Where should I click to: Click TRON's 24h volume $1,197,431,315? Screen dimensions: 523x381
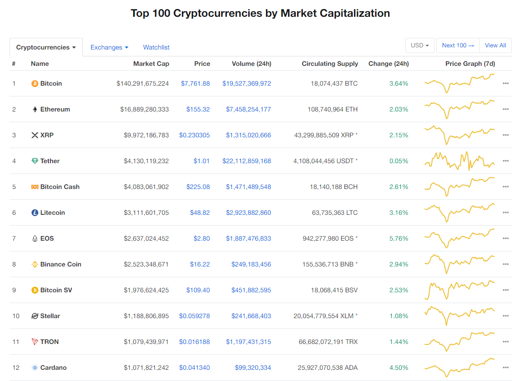pyautogui.click(x=249, y=342)
